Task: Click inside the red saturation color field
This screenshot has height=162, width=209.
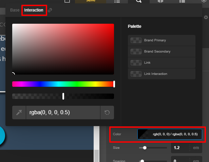Action: (63, 49)
